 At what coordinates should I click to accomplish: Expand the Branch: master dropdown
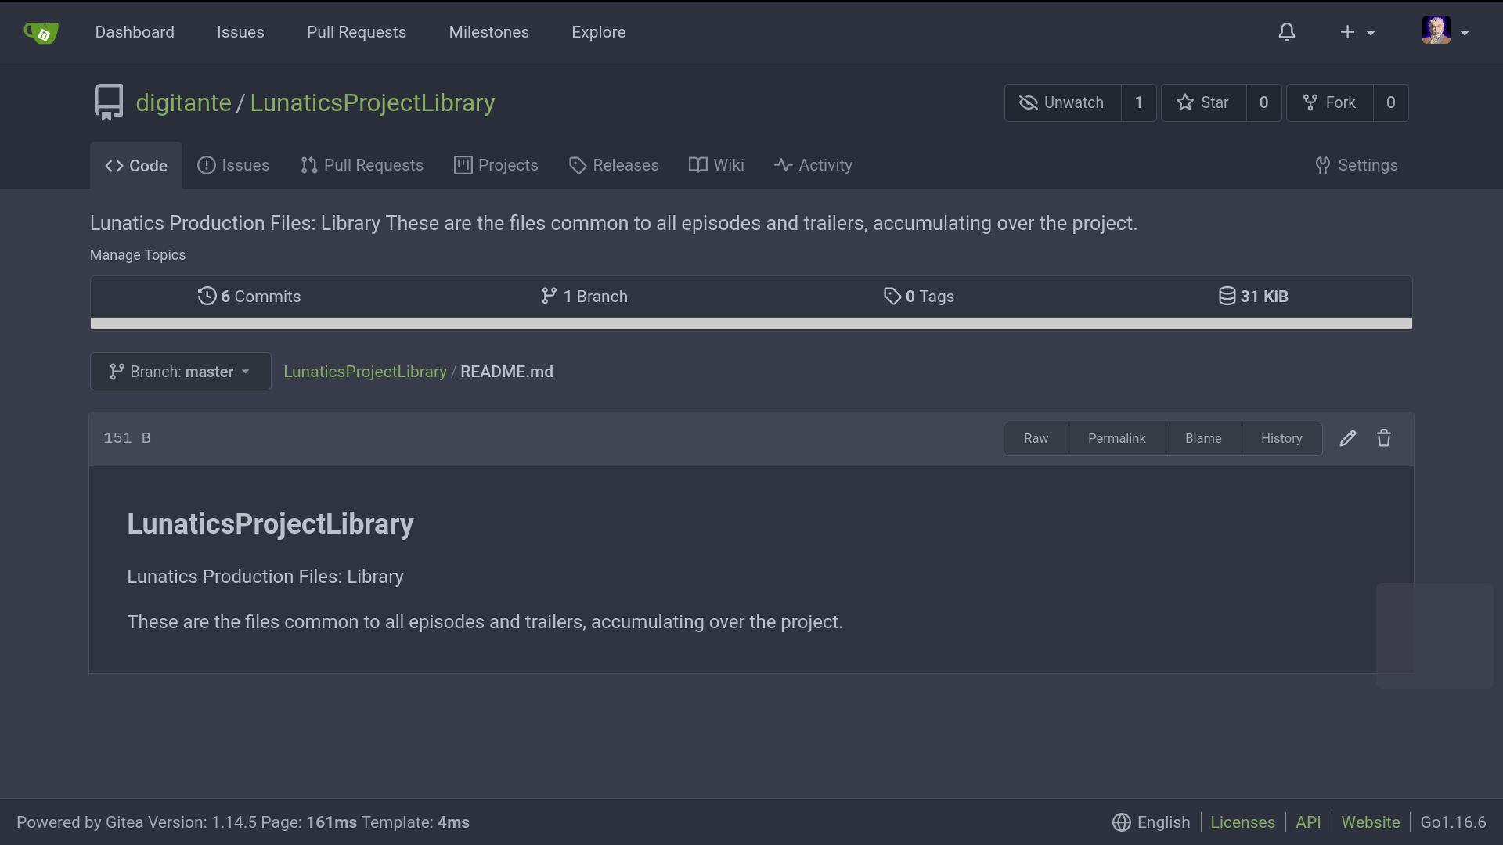[180, 372]
